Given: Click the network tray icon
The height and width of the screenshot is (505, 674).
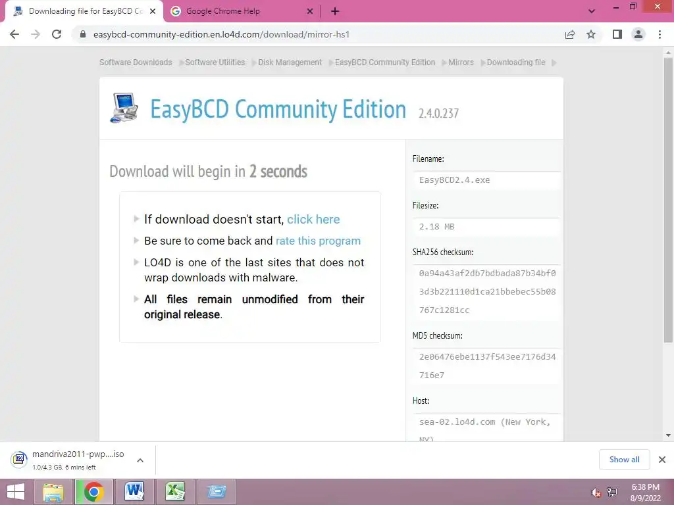Looking at the screenshot, I should click(612, 493).
